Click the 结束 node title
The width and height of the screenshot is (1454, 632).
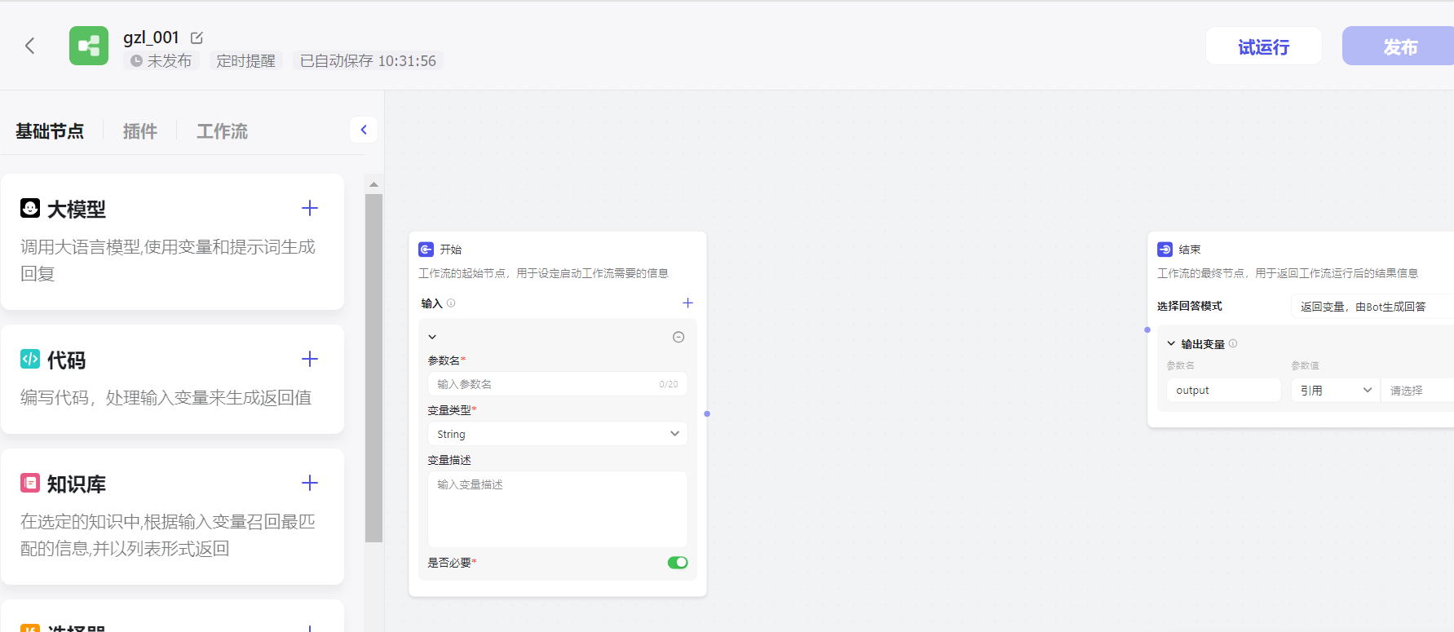tap(1190, 250)
